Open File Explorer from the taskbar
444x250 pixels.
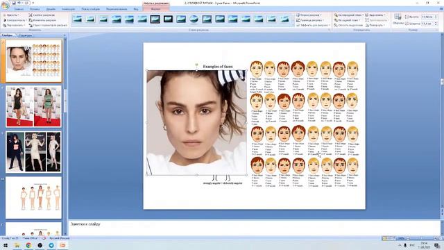(17, 245)
